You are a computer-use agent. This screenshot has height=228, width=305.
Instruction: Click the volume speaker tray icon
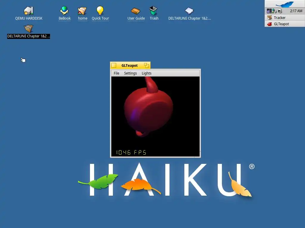click(280, 11)
